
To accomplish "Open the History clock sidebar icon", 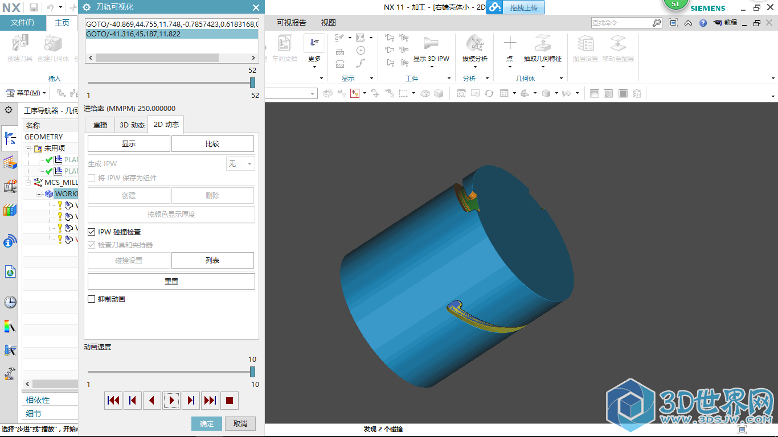I will [10, 302].
